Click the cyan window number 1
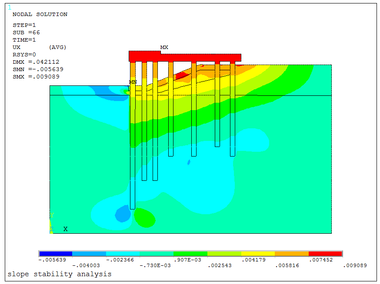This screenshot has width=380, height=284. (x=10, y=7)
